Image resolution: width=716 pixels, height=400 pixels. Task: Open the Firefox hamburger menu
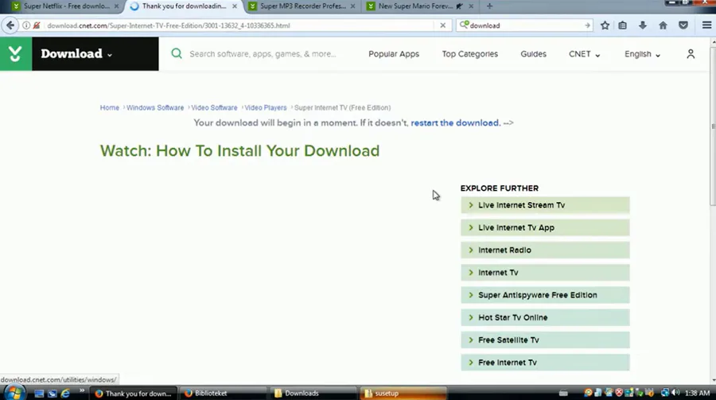(x=706, y=25)
